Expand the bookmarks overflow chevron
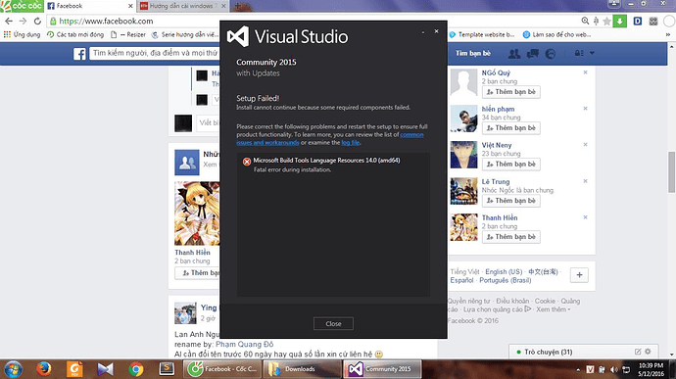676x379 pixels. pyautogui.click(x=668, y=34)
